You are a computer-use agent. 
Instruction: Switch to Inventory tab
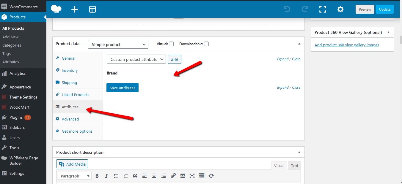pyautogui.click(x=78, y=70)
